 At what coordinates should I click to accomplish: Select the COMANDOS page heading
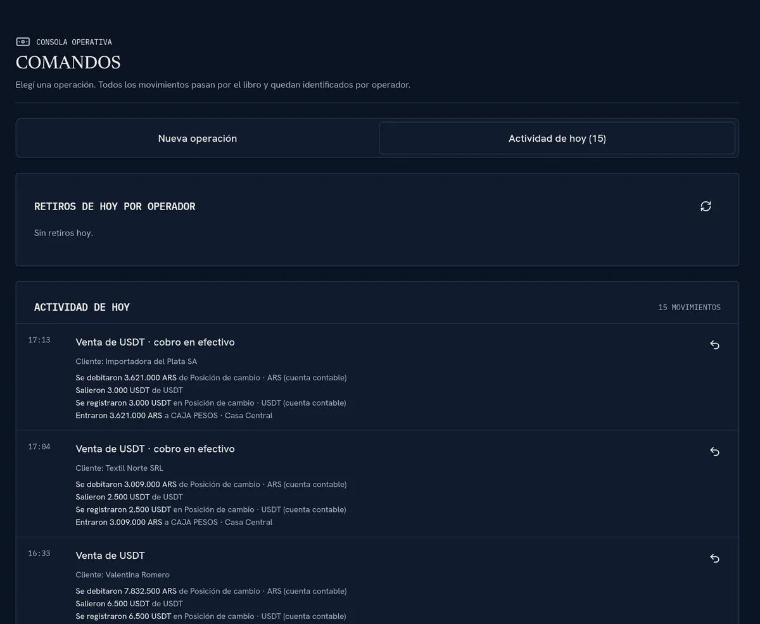click(x=68, y=62)
